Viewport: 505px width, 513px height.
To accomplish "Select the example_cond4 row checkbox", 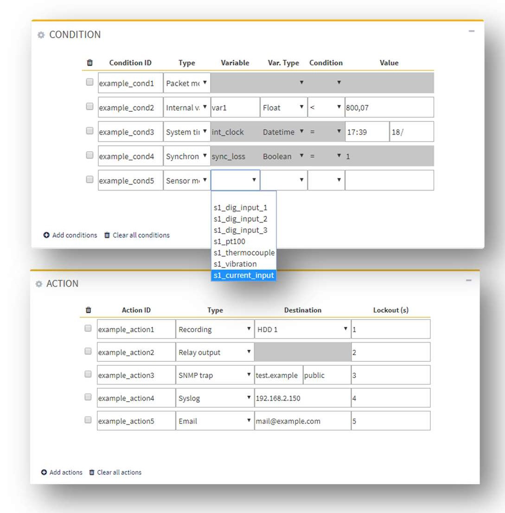I will click(90, 155).
